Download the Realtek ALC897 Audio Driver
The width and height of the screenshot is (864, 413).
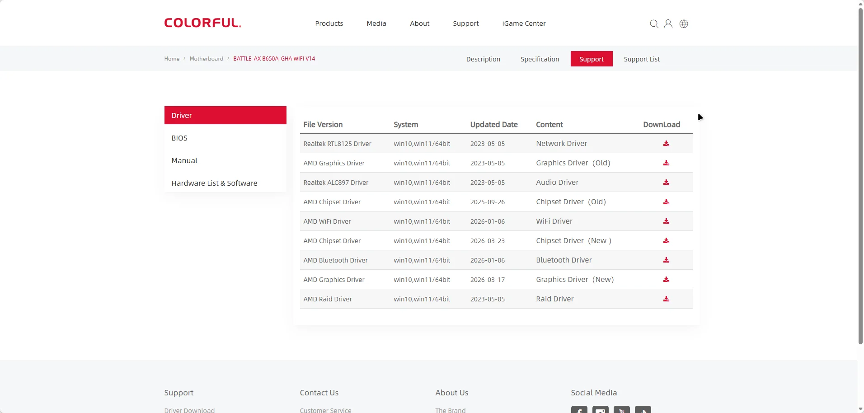666,183
